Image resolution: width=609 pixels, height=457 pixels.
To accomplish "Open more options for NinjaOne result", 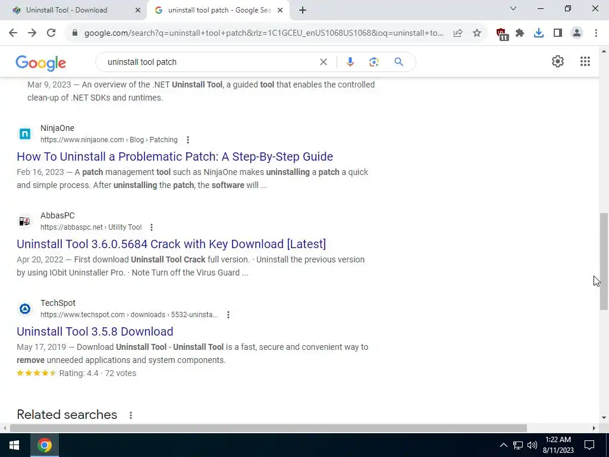I will point(187,140).
